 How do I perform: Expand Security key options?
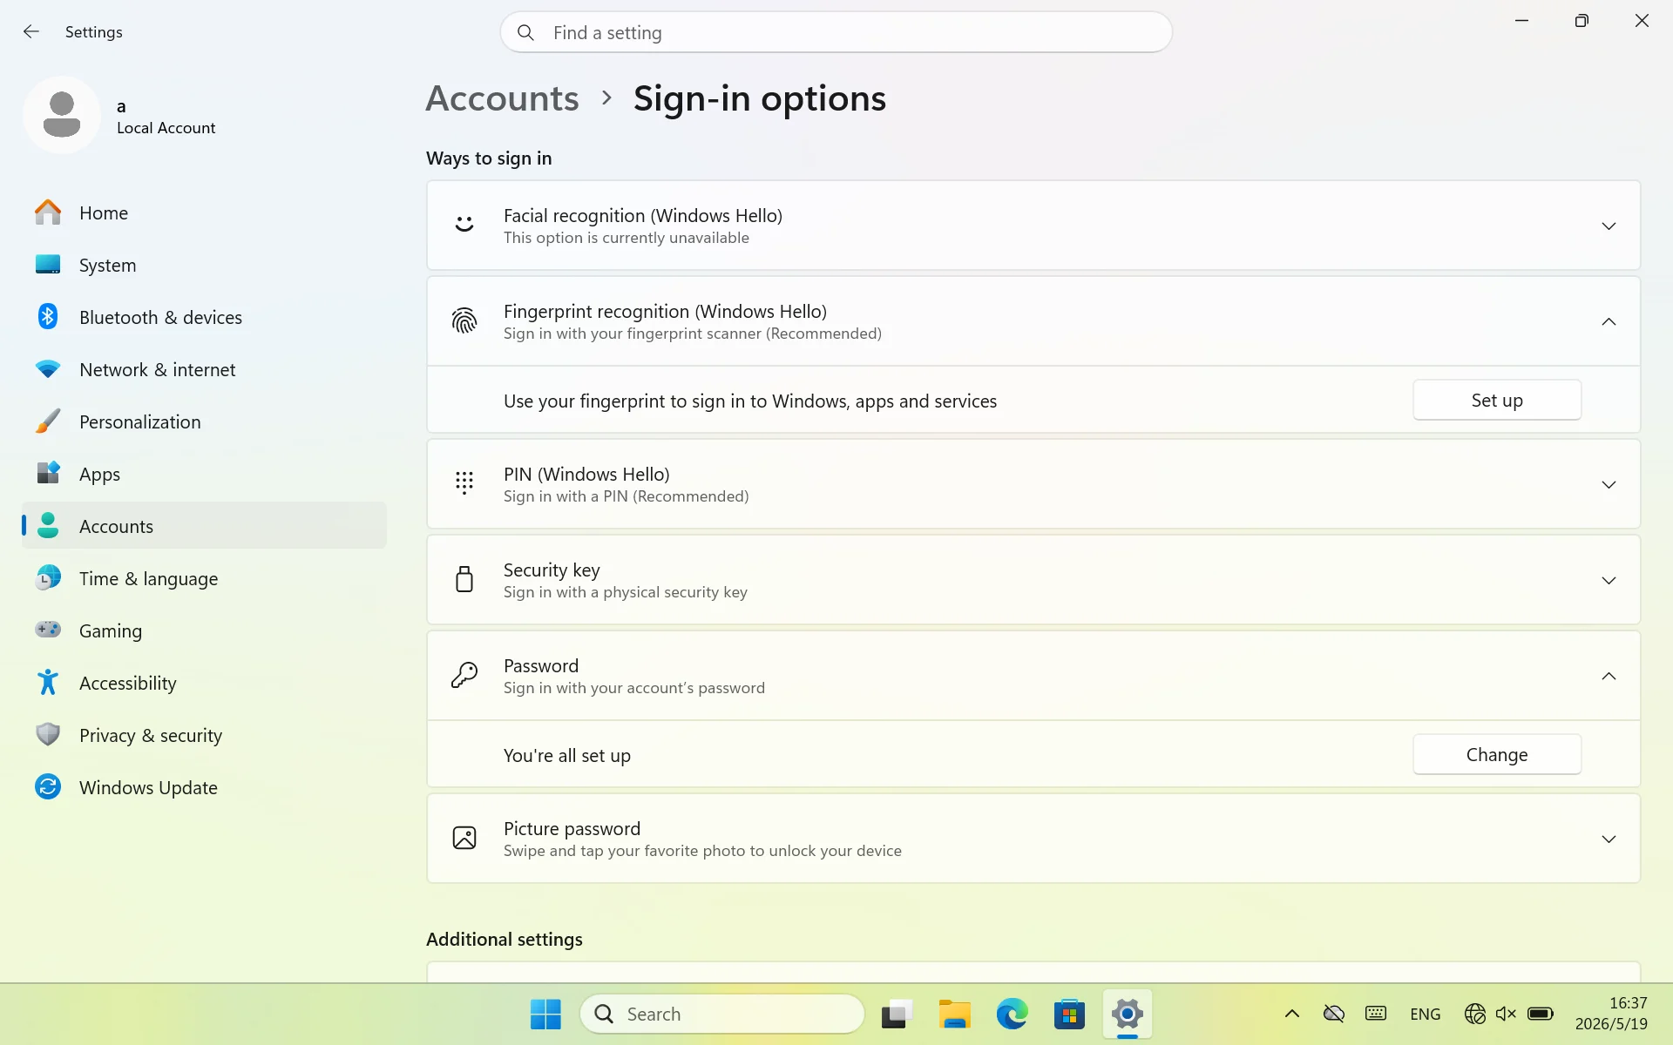pos(1033,580)
